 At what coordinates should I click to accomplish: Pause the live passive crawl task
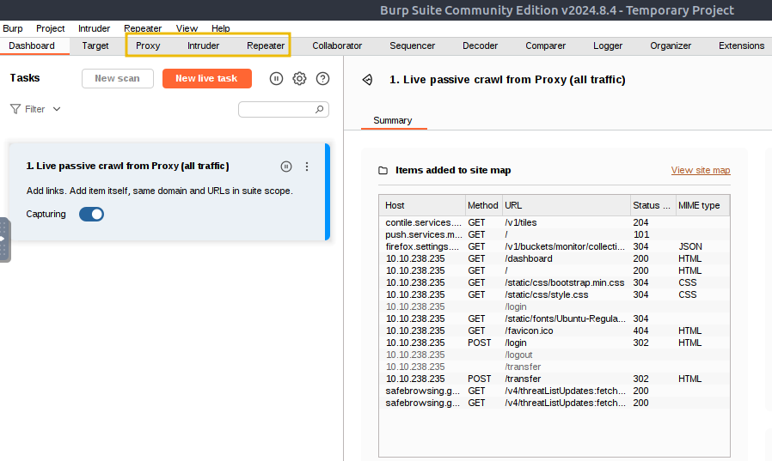(286, 167)
